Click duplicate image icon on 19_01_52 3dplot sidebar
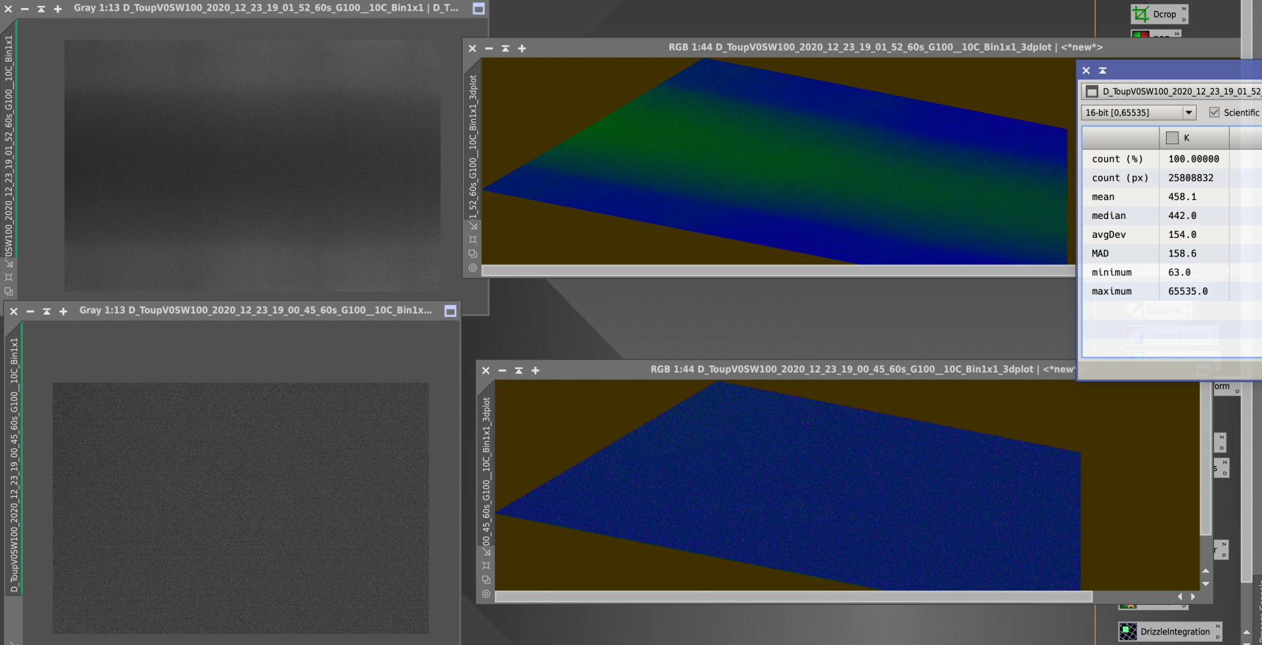Screen dimensions: 1262x645 (473, 253)
